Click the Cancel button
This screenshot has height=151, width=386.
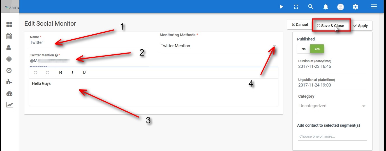pyautogui.click(x=300, y=25)
